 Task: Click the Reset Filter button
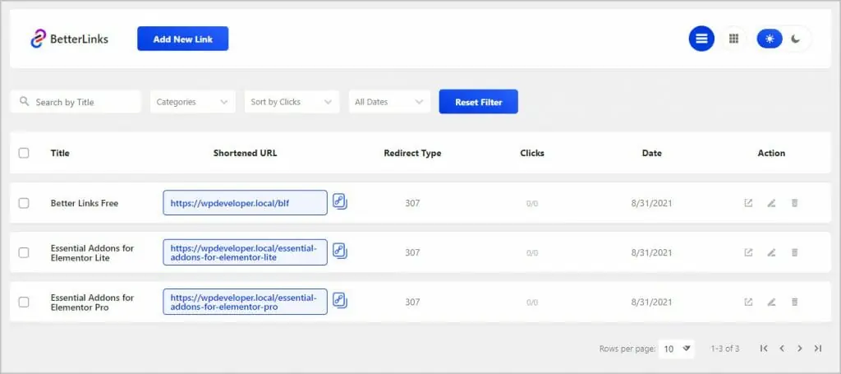[x=479, y=101]
